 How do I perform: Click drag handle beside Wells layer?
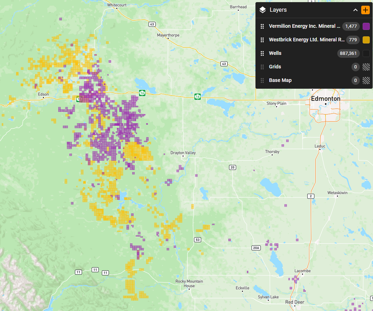(262, 53)
